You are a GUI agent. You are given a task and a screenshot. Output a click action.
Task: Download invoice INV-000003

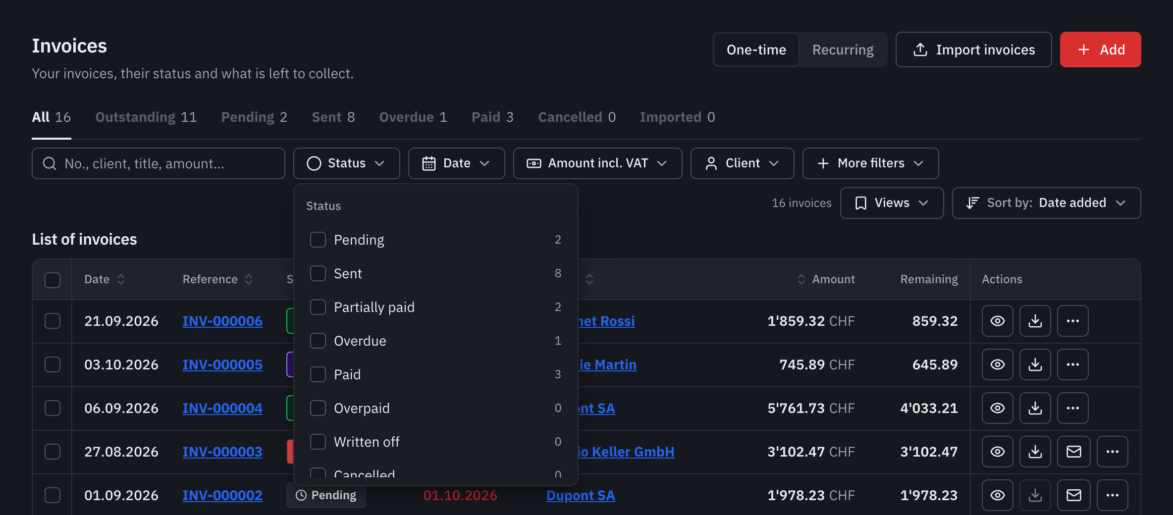coord(1035,452)
